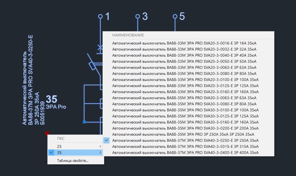
Task: Choose the ВА88-33М SVA20-3-0160-E 160А breaker
Action: pos(188,92)
